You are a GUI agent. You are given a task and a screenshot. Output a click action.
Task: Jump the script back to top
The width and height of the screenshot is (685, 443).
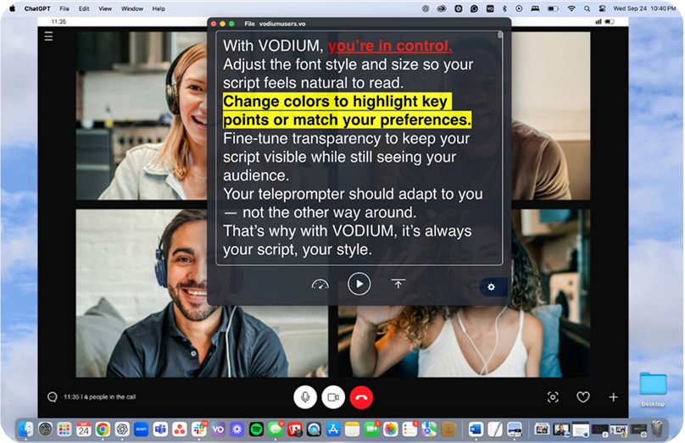coord(398,284)
